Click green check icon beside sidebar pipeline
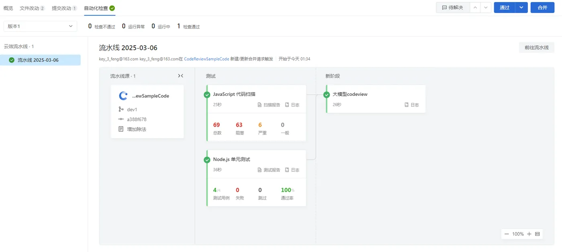Viewport: 562px width, 252px height. 12,60
